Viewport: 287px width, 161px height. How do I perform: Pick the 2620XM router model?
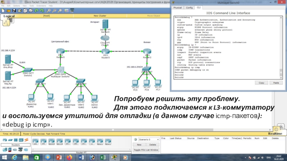pos(52,142)
